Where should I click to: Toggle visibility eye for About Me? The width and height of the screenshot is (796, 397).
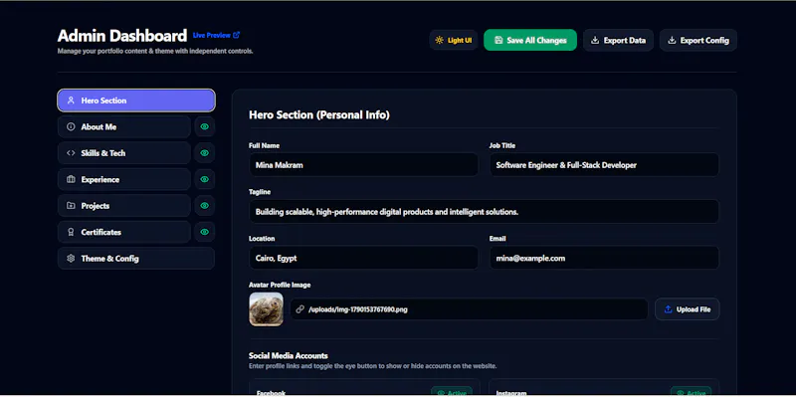205,127
